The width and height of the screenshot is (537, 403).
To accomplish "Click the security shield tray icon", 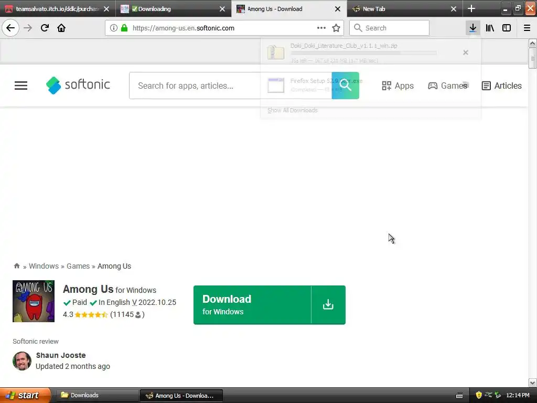I will click(479, 395).
